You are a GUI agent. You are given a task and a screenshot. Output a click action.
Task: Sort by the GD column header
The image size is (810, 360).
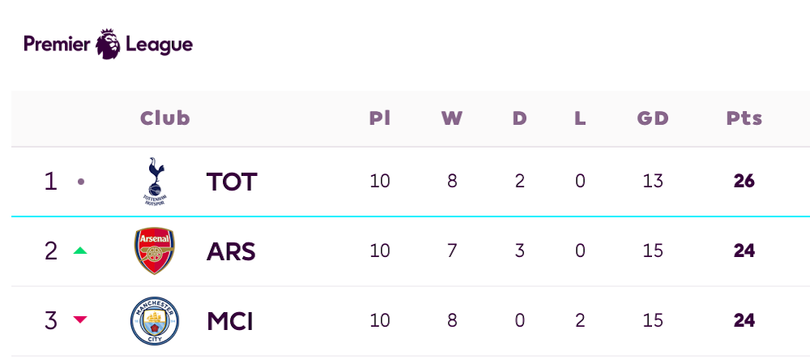pyautogui.click(x=653, y=118)
